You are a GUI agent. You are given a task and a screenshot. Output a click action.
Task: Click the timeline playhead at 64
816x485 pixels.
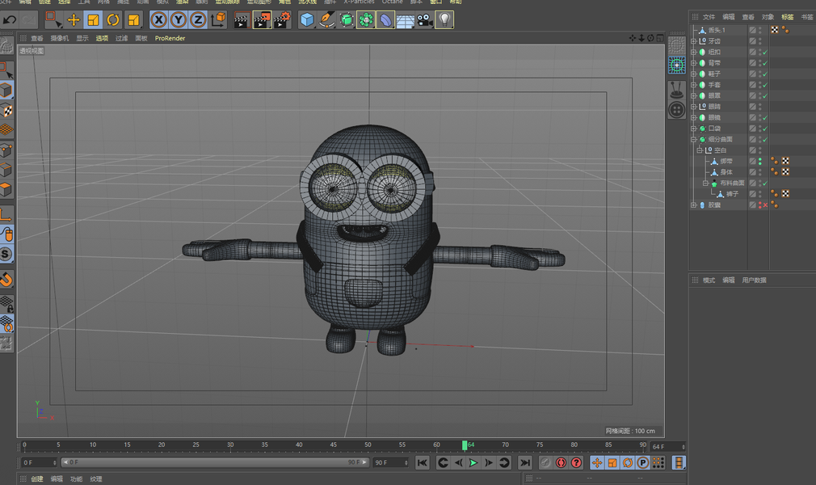(x=465, y=445)
